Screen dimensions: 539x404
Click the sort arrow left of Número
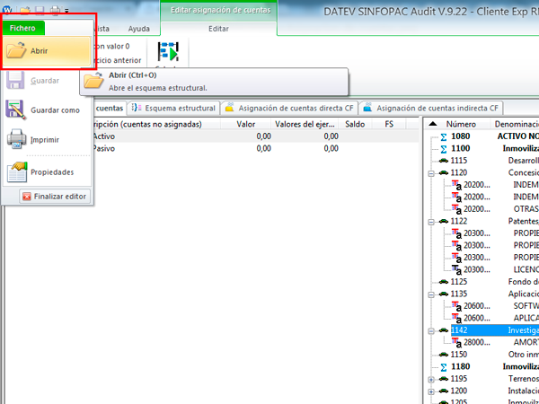tap(433, 124)
